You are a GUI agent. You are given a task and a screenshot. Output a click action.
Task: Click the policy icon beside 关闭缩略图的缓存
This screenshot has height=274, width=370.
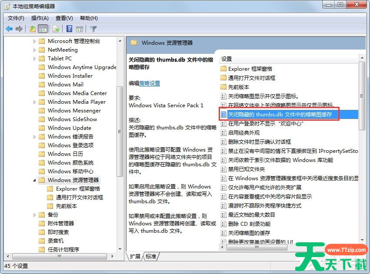click(223, 233)
